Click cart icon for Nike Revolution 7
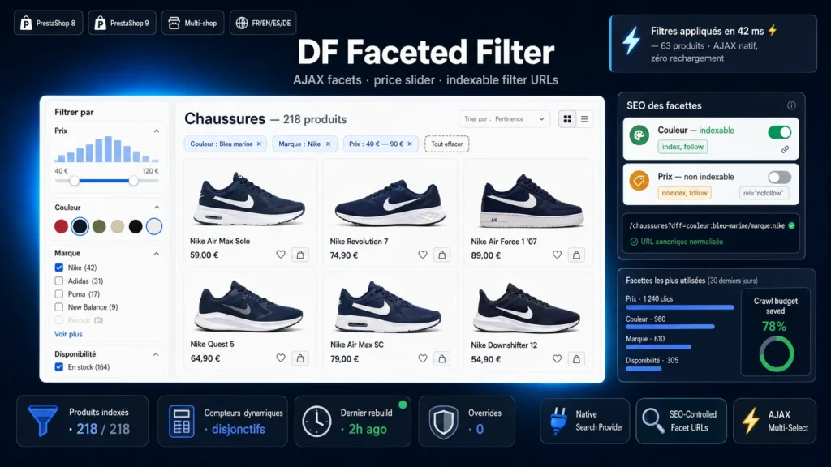The height and width of the screenshot is (467, 831). (442, 255)
